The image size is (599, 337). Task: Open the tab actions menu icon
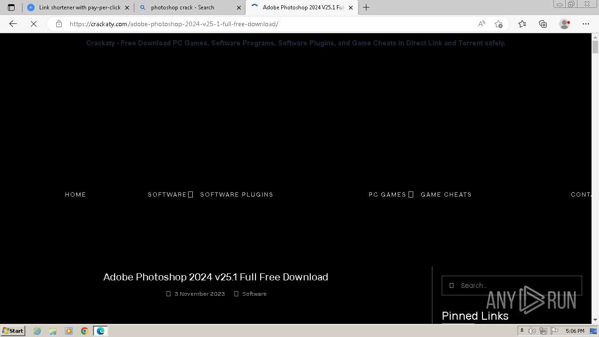pos(11,7)
